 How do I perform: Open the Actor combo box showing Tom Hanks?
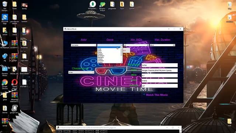[84, 45]
